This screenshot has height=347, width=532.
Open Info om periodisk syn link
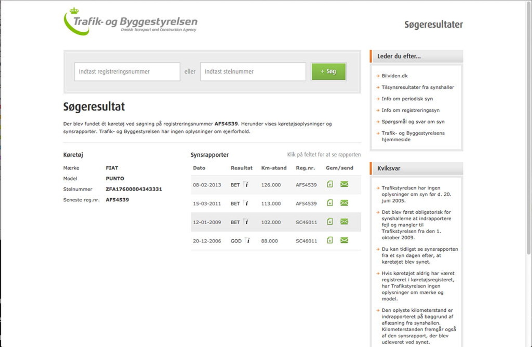407,99
